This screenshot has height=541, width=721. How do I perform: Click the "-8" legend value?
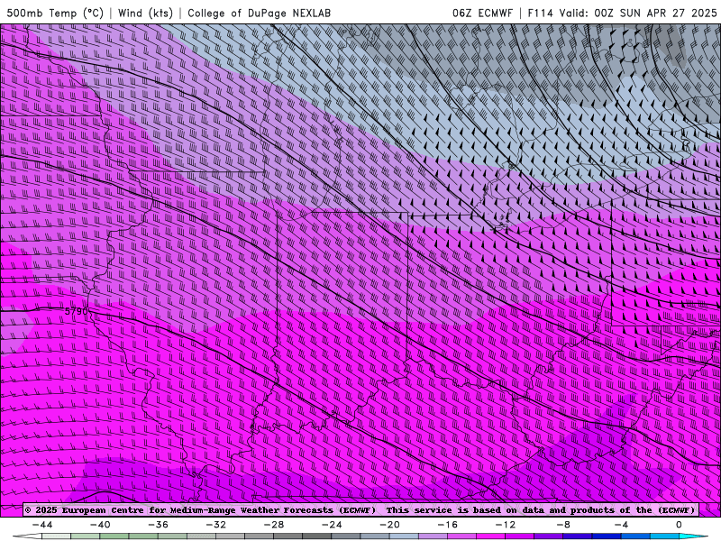(x=563, y=525)
